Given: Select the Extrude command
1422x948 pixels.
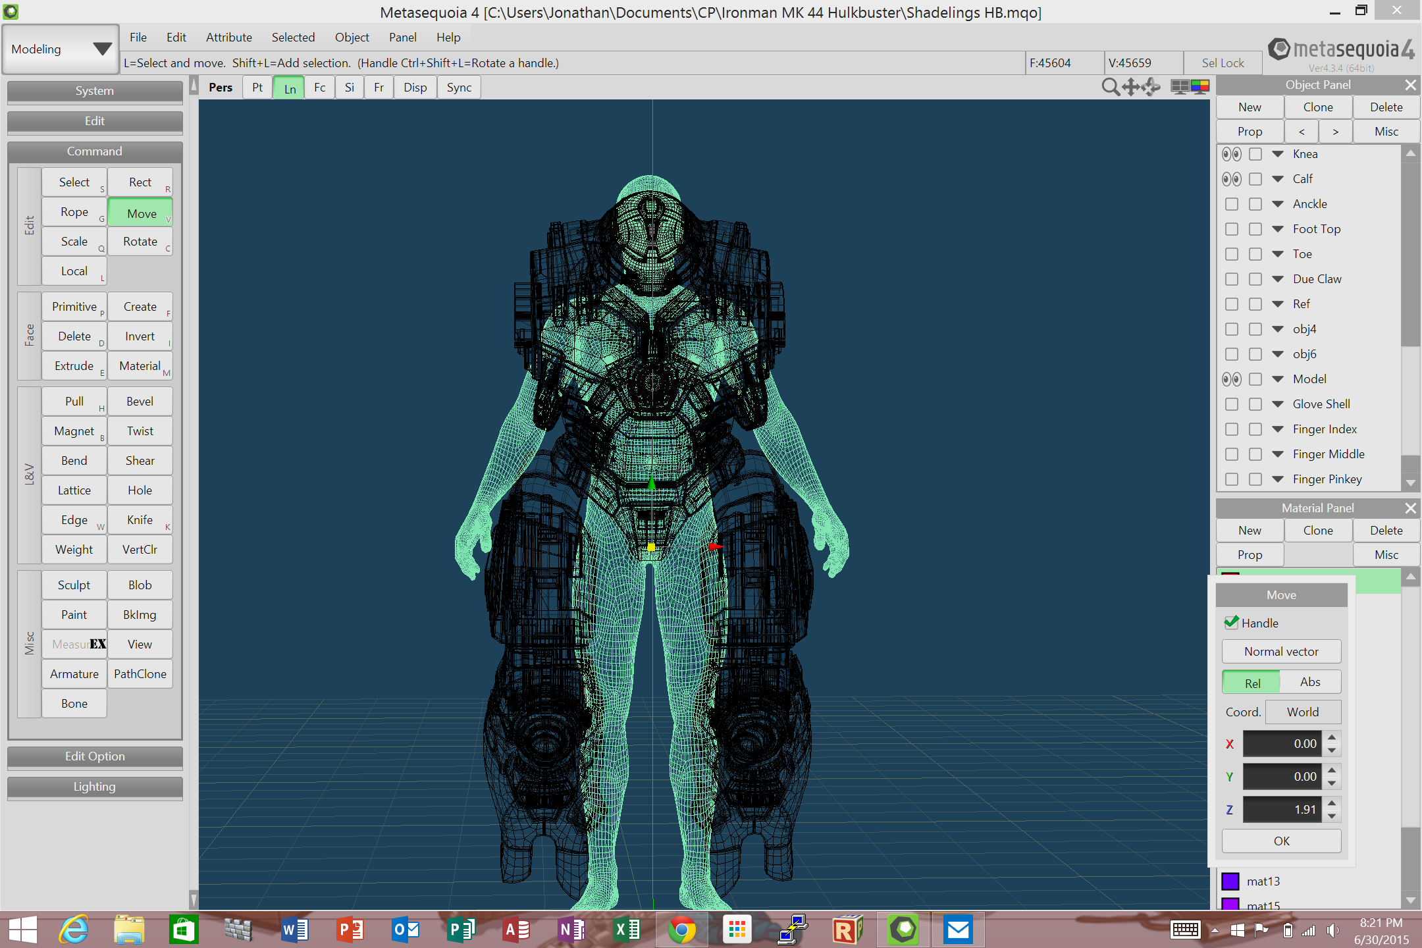Looking at the screenshot, I should point(74,366).
